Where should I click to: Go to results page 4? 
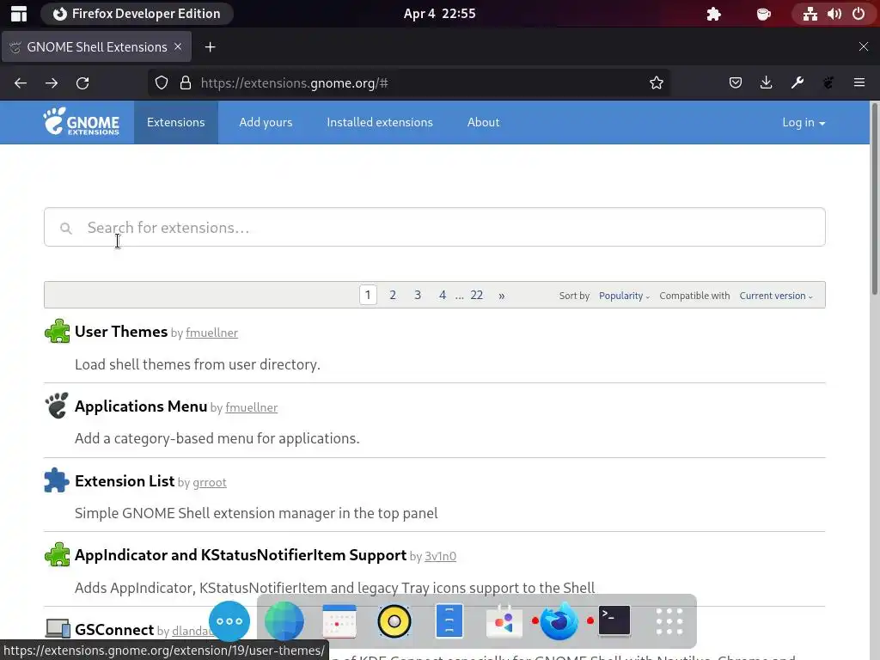coord(443,296)
